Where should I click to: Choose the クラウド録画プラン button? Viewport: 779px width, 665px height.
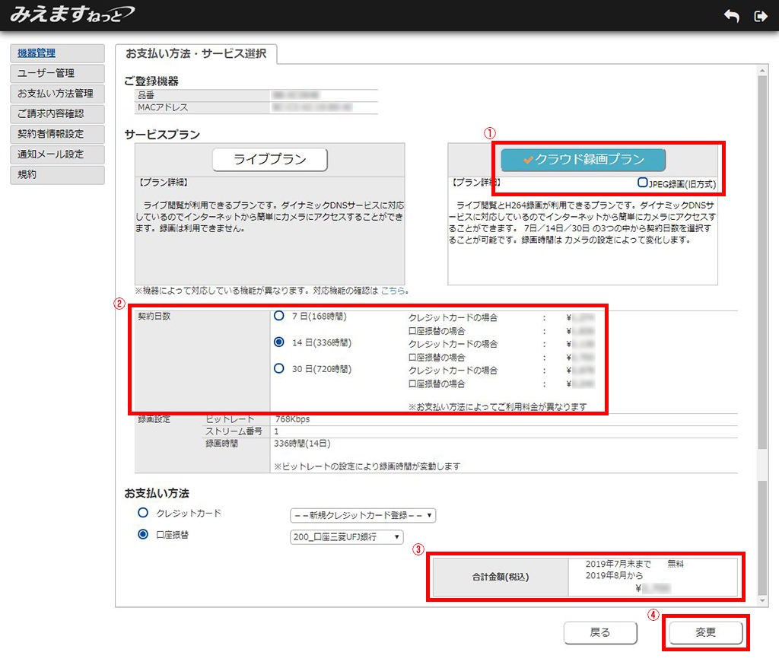click(583, 160)
